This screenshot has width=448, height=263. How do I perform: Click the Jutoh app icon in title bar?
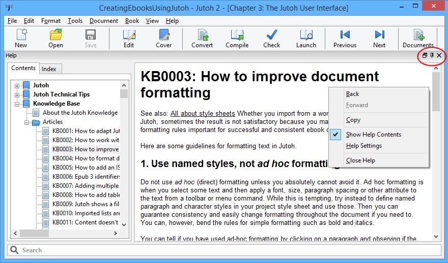pos(9,8)
